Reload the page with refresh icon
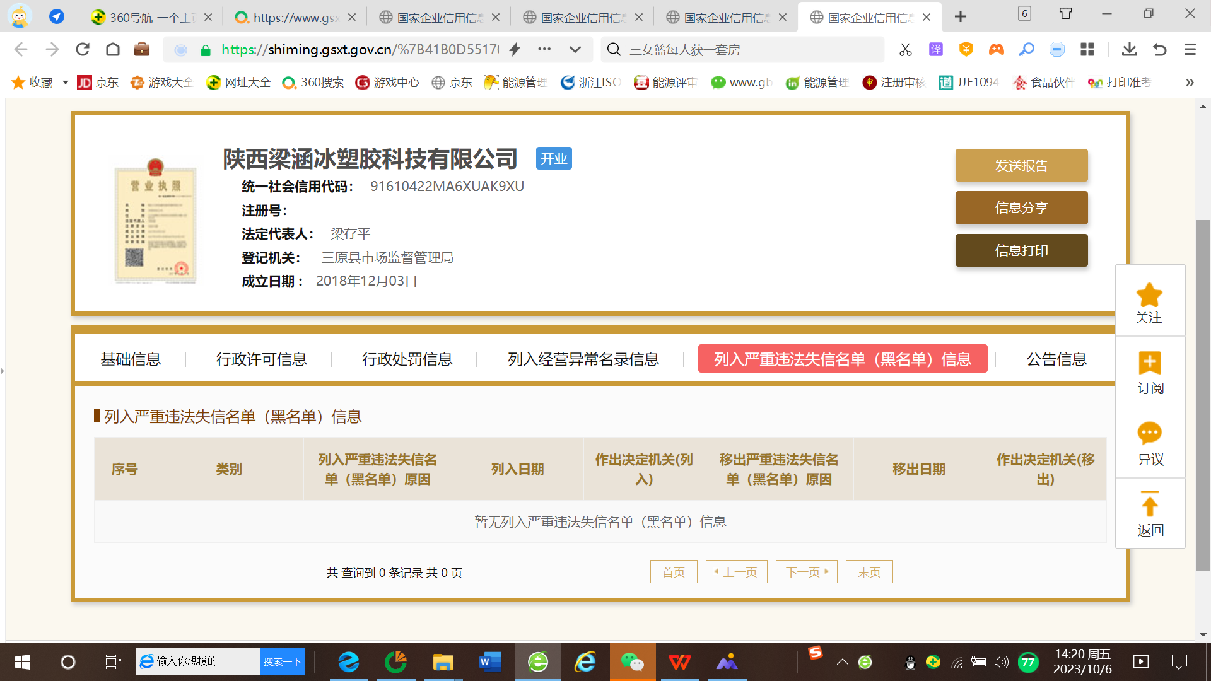The image size is (1211, 681). [x=83, y=49]
